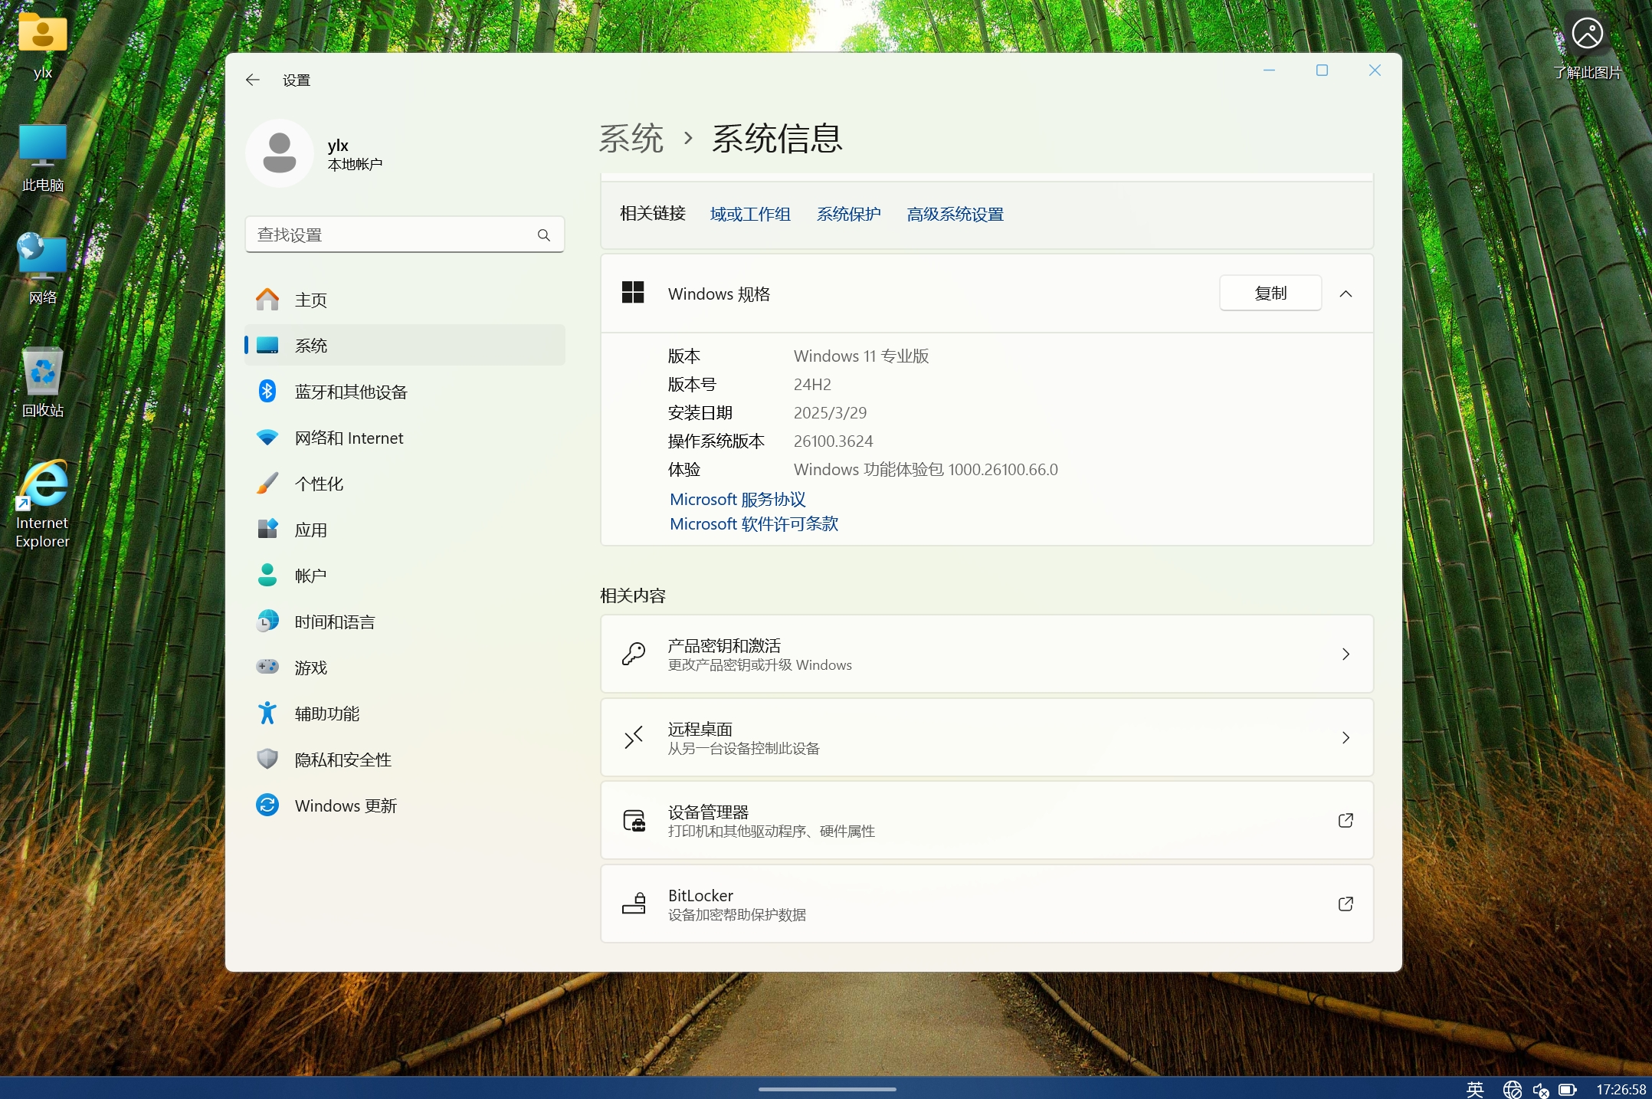Select 系统 in settings sidebar
Screen dimensions: 1652x1099
pyautogui.click(x=405, y=346)
